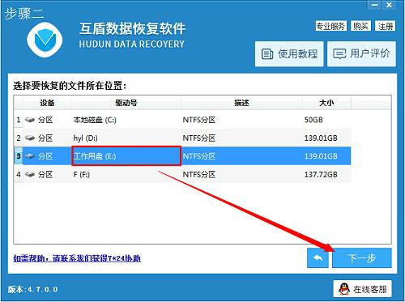Open the 注册 register menu item
The height and width of the screenshot is (302, 405).
click(x=386, y=26)
